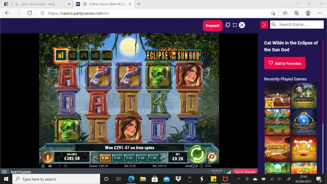Image resolution: width=327 pixels, height=184 pixels.
Task: Start autoplay with the orange button
Action: click(212, 157)
